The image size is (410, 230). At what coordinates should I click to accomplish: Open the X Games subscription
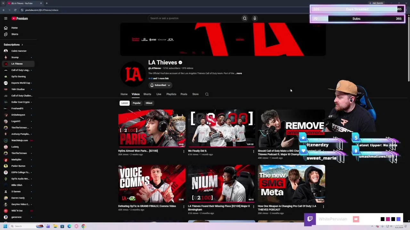point(18,192)
